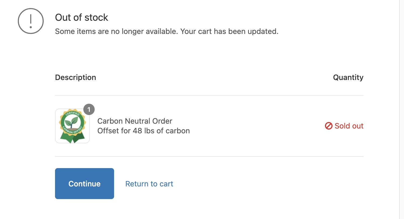Click the 'Some items are no longer available' sentence

pyautogui.click(x=116, y=32)
